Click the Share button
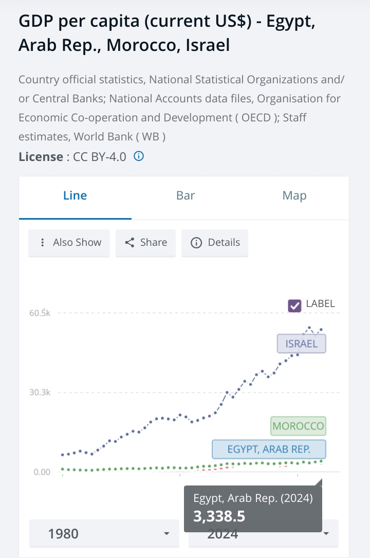Image resolution: width=370 pixels, height=558 pixels. click(x=146, y=243)
